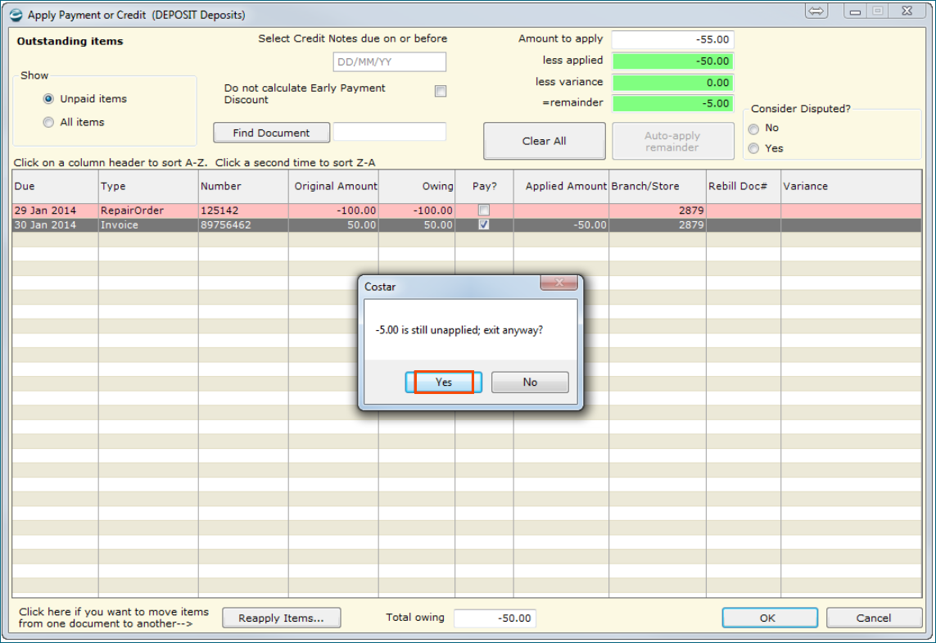Image resolution: width=936 pixels, height=643 pixels.
Task: Click the Clear All button
Action: (x=544, y=141)
